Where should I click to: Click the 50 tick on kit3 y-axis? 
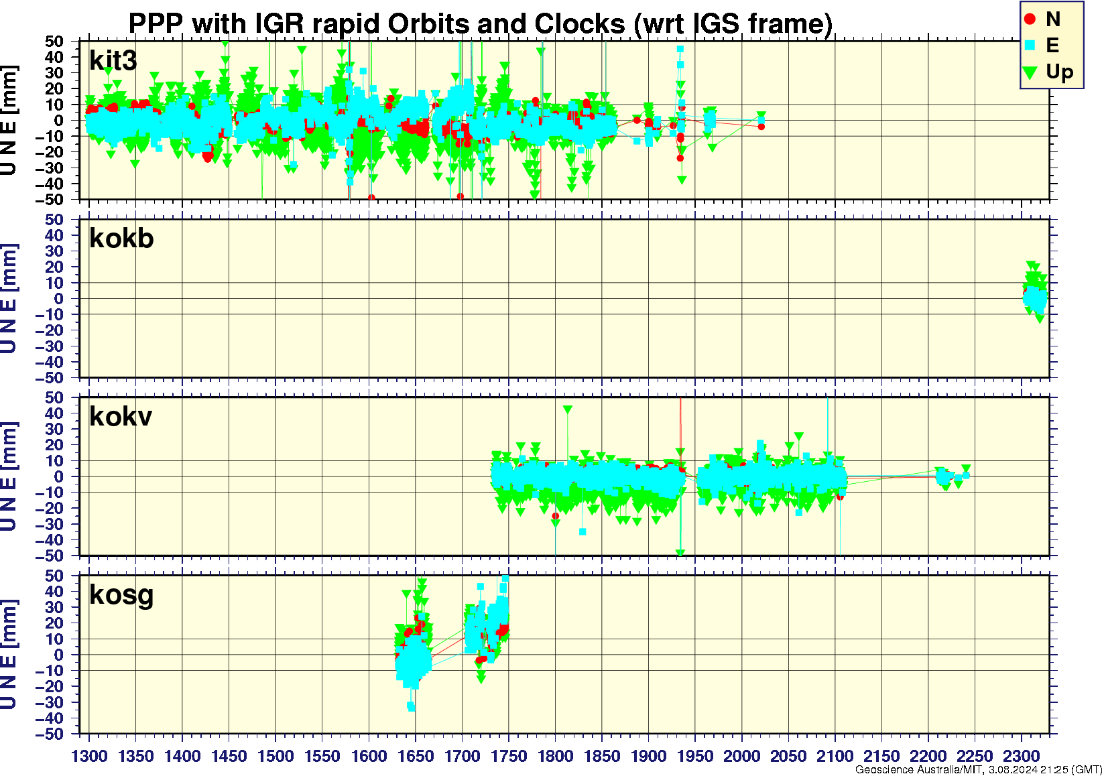click(54, 42)
